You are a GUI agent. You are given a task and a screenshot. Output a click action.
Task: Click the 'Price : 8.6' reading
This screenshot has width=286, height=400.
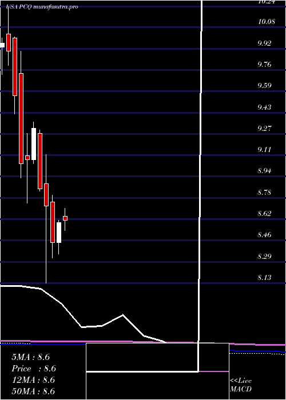(34, 369)
